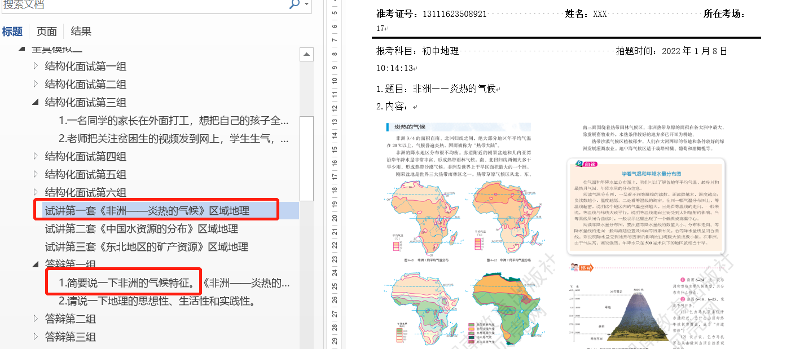The image size is (791, 349).
Task: Expand the 结构化面试第二组 heading arrow
Action: [x=36, y=85]
